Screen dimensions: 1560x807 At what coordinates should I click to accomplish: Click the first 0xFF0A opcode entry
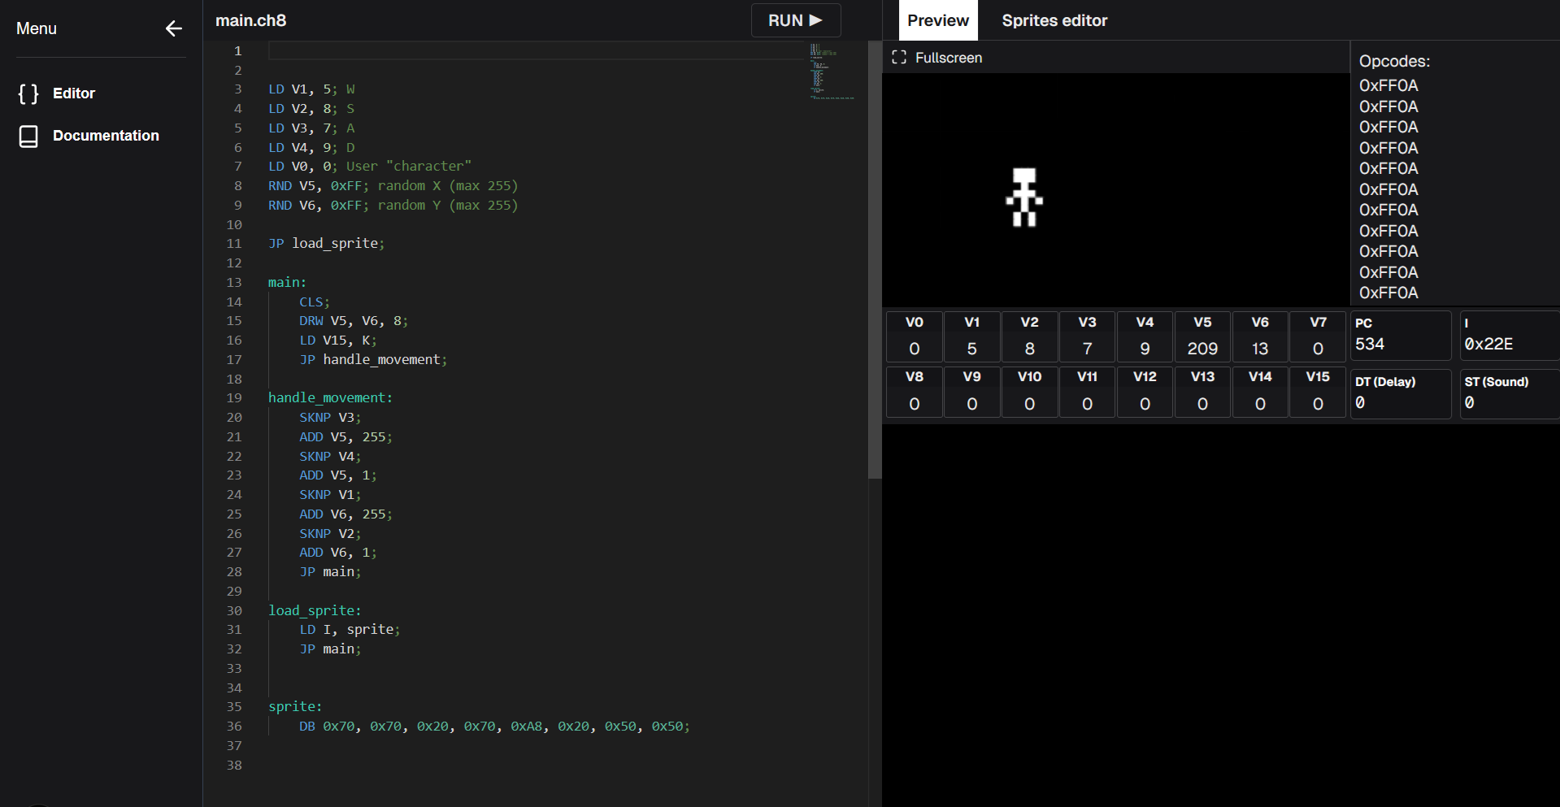click(1388, 86)
